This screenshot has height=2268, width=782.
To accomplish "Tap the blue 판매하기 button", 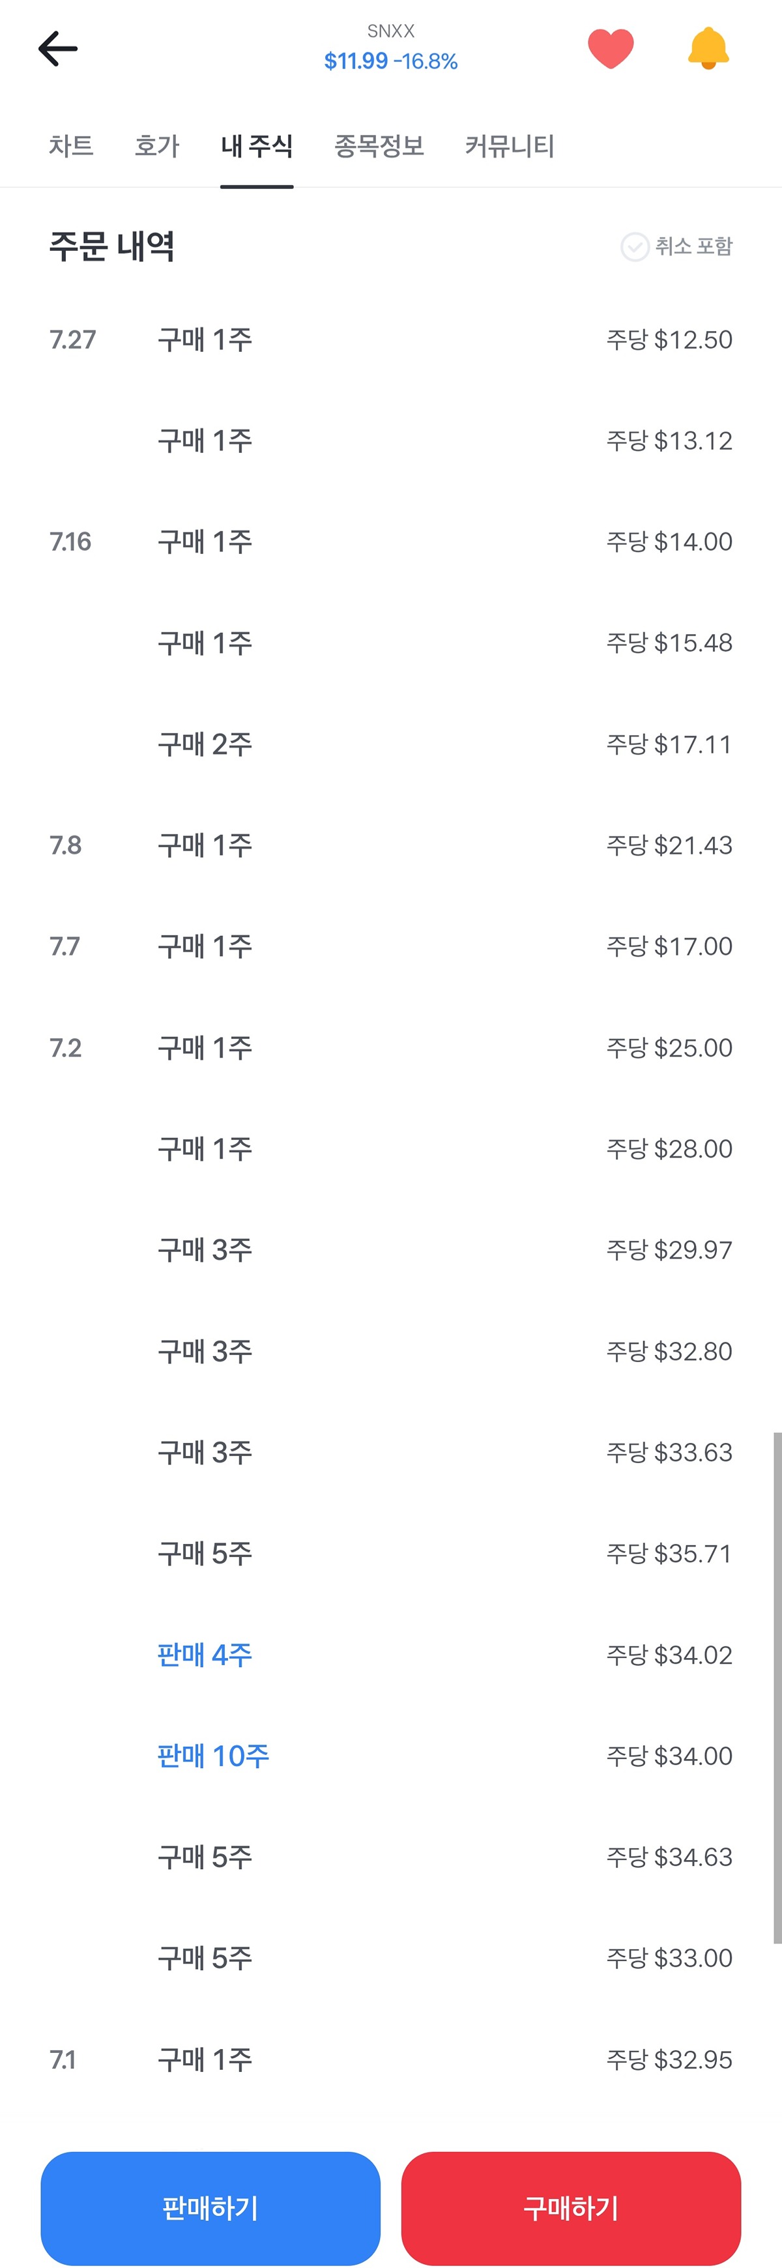I will point(210,2207).
